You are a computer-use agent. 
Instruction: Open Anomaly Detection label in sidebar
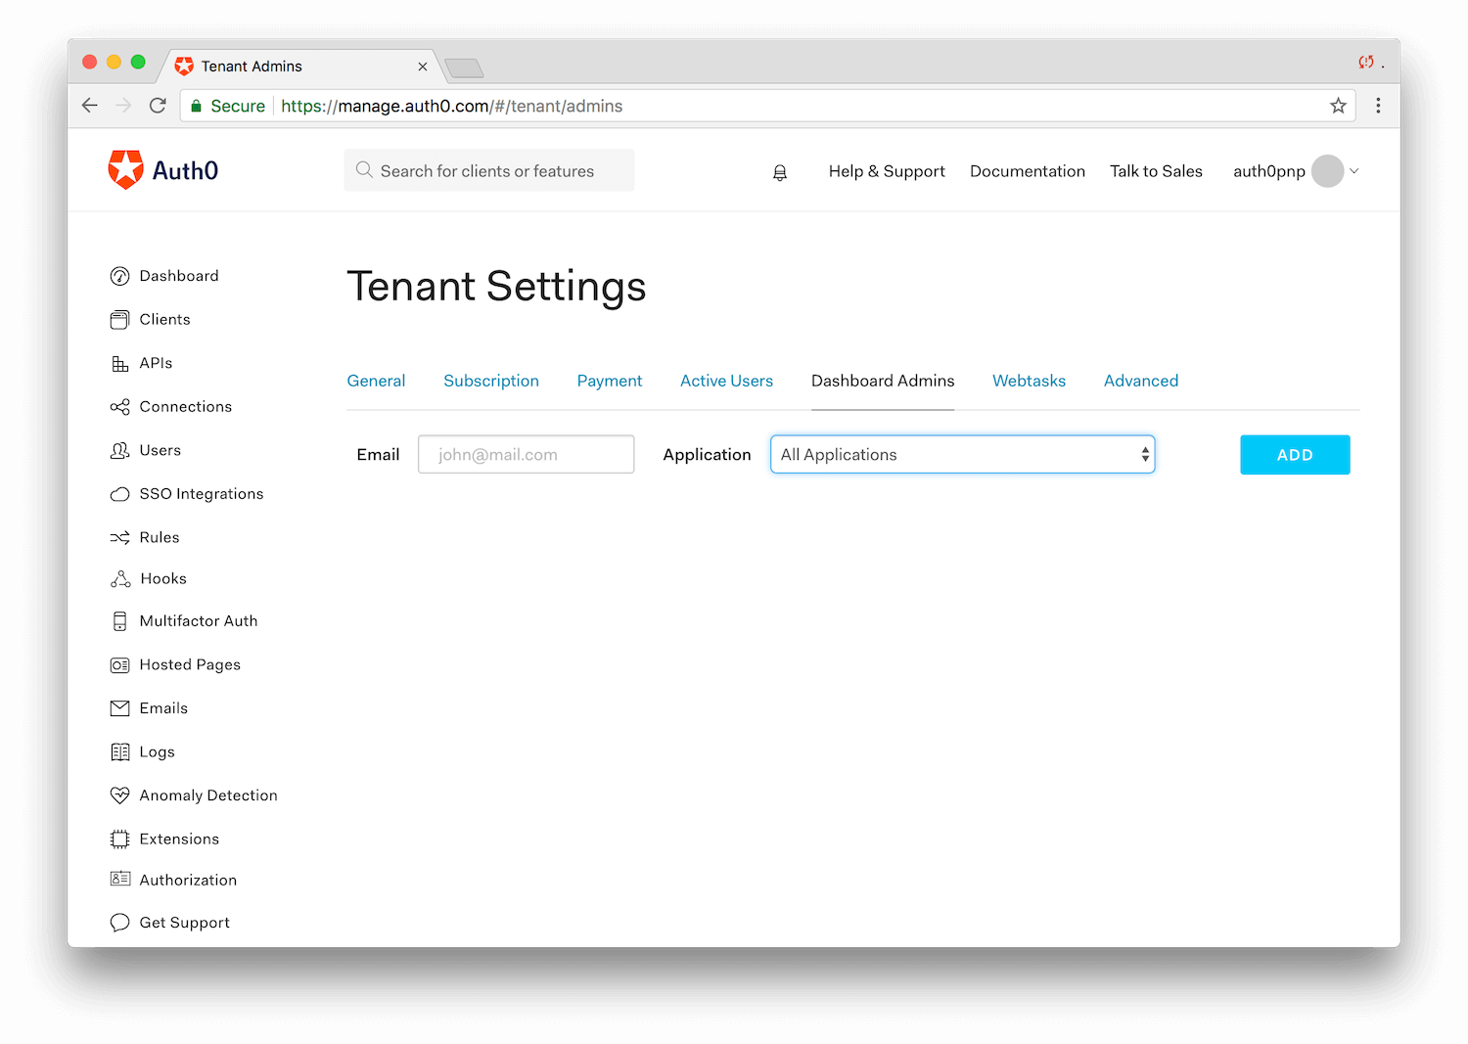point(208,795)
